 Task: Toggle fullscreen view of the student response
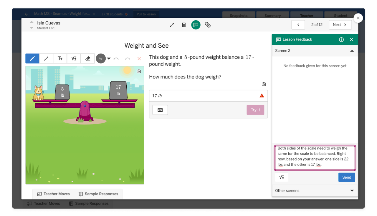click(x=172, y=25)
